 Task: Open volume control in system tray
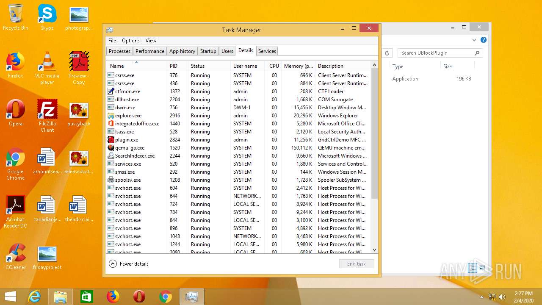(x=502, y=297)
